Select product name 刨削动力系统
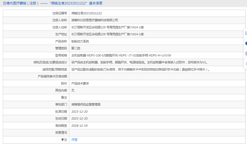Screen dimensions: 247x146 [80, 41]
